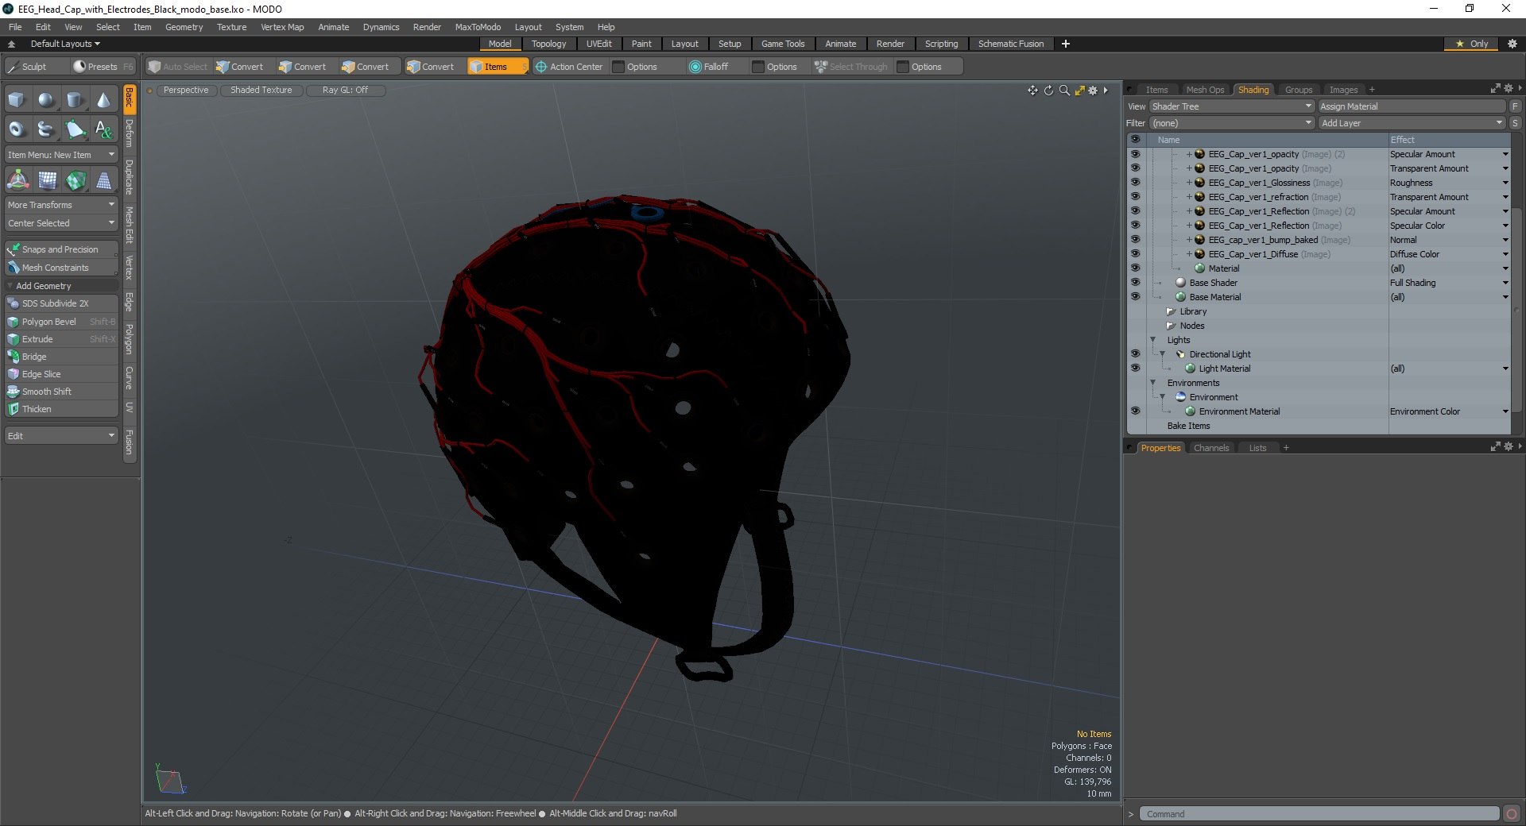Open the Filter (none) dropdown

1231,123
